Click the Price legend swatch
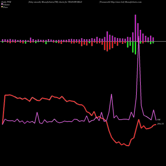 [x=2, y=7]
